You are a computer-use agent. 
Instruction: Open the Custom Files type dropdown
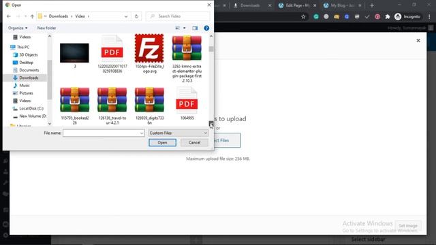tap(178, 133)
